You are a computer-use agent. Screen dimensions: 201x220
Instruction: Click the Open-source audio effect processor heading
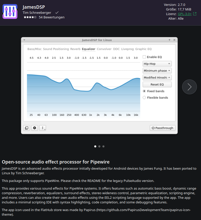point(56,162)
